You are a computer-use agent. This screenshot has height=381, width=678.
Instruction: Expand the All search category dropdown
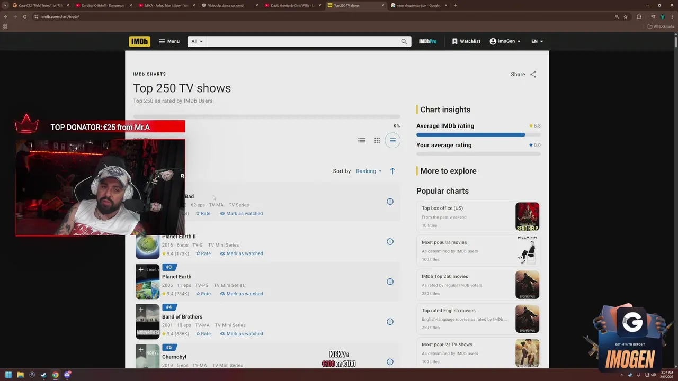pos(197,41)
